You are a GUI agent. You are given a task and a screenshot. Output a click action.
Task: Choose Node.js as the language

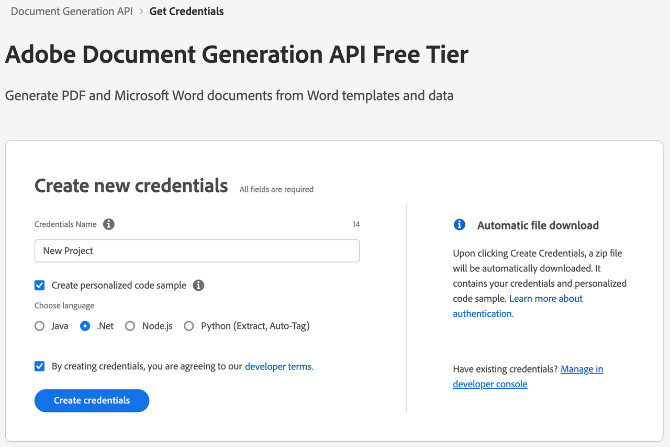pos(130,326)
